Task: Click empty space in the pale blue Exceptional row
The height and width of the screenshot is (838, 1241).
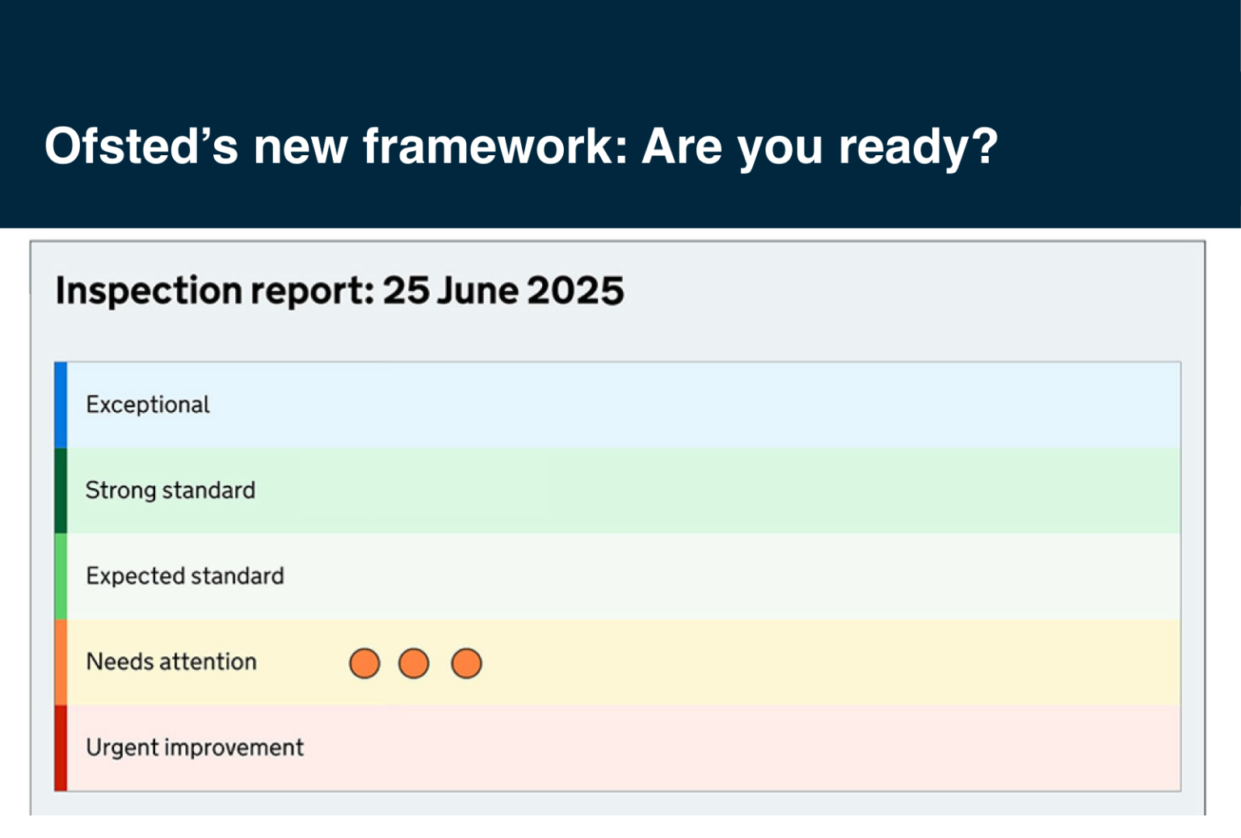Action: [727, 405]
